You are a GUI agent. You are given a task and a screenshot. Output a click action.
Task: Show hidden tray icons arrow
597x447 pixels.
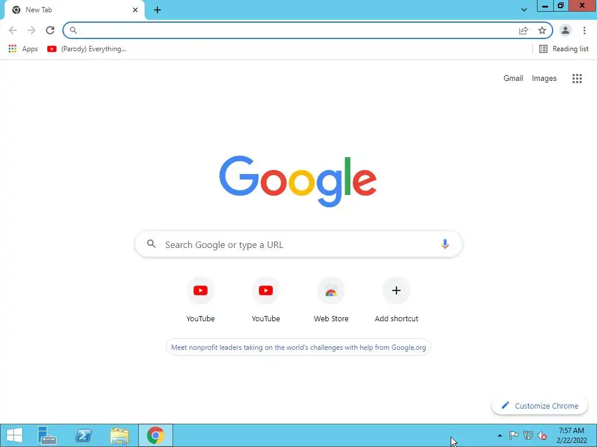pos(500,435)
